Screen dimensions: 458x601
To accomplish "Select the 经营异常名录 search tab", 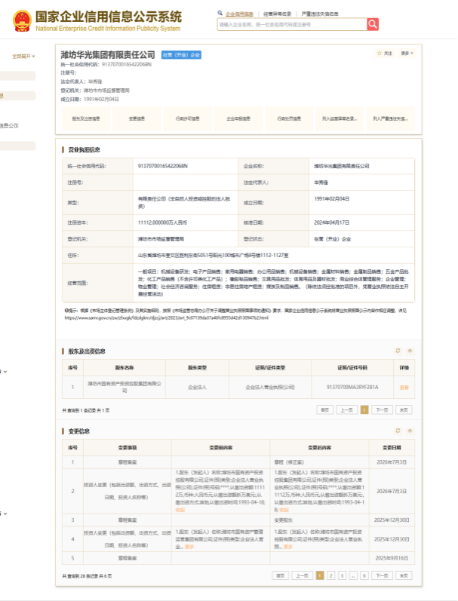I will tap(278, 14).
